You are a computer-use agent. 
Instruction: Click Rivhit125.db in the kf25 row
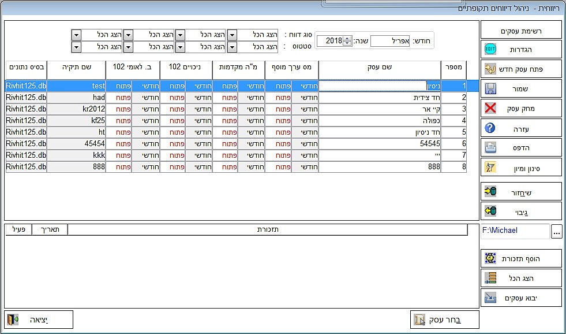(27, 121)
